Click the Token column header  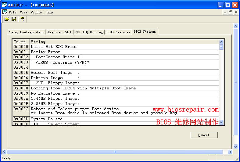coord(21,42)
